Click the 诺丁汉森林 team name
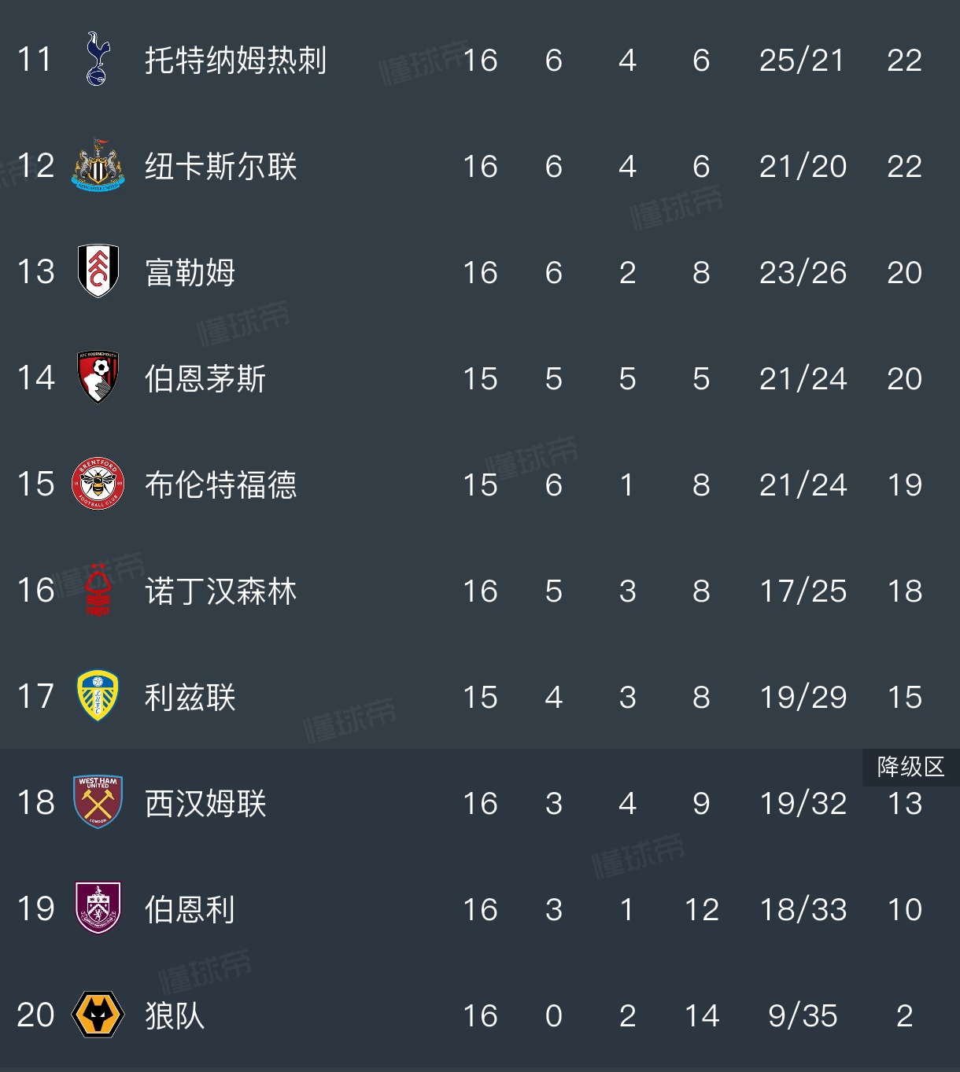Image resolution: width=960 pixels, height=1072 pixels. click(220, 591)
